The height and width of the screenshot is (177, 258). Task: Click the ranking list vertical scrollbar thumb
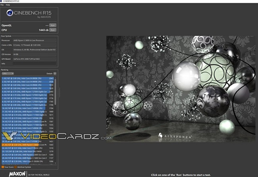(55, 92)
